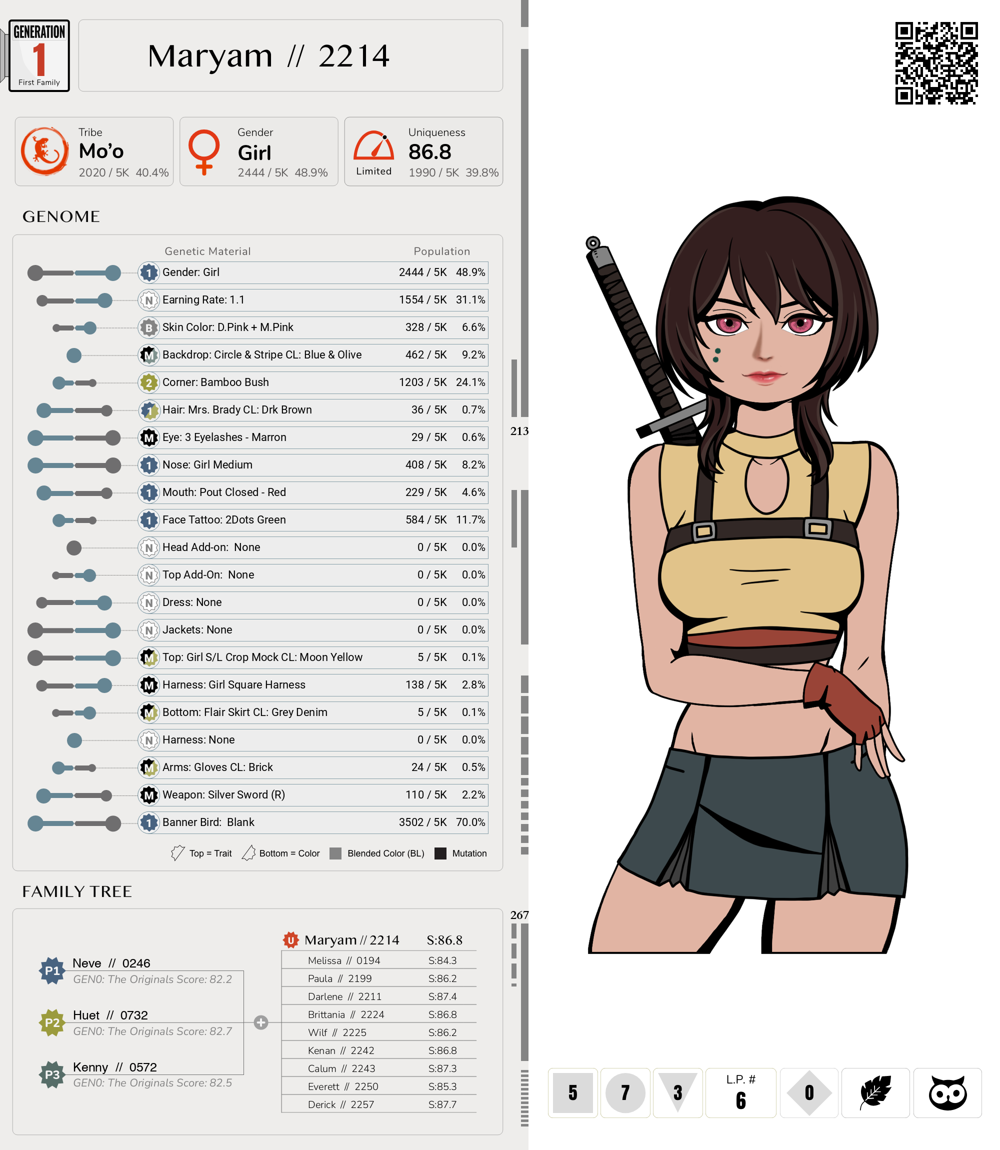Click the L.P. # 6 box
Viewport: 1000px width, 1150px height.
tap(740, 1092)
